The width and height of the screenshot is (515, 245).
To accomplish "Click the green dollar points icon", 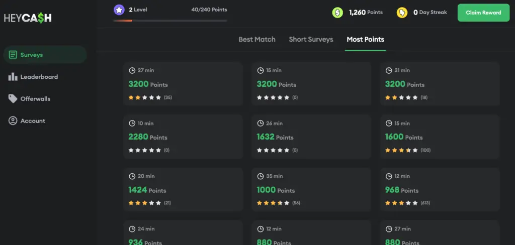I will [x=337, y=13].
